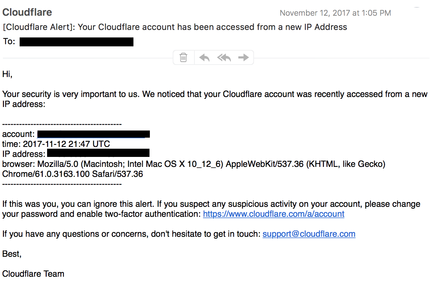Viewport: 436px width, 286px height.
Task: Choose the Reply All double-arrow icon
Action: pyautogui.click(x=224, y=57)
